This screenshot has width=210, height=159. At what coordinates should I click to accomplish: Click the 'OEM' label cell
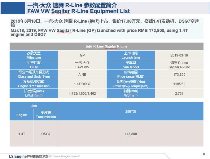34,65
